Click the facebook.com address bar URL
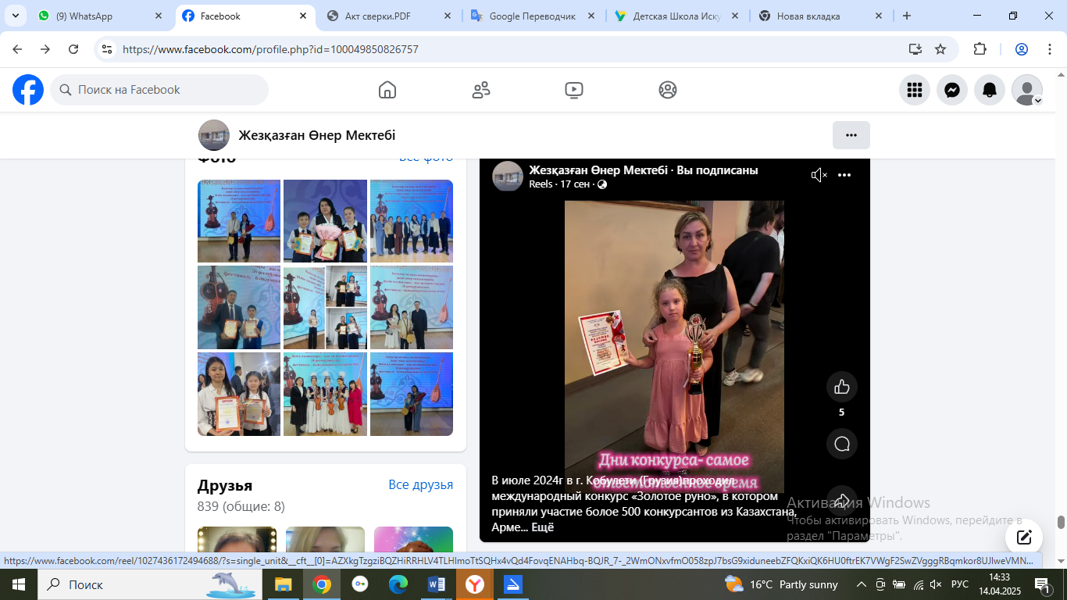 coord(270,49)
